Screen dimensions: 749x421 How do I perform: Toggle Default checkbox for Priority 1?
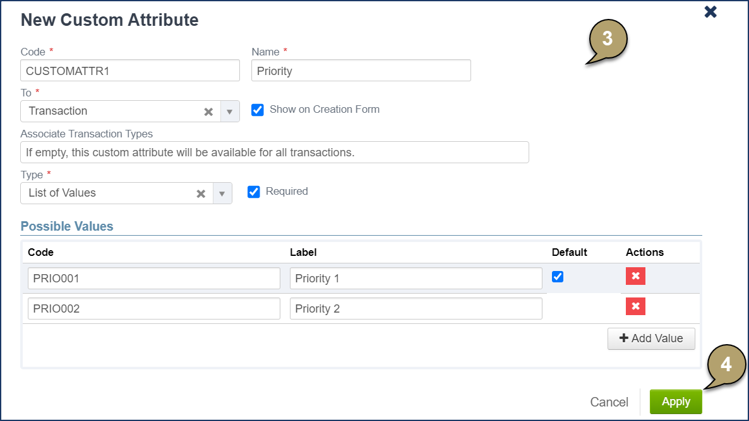[558, 277]
